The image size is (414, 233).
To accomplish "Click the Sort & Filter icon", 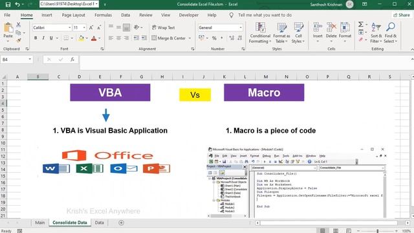I will click(x=376, y=27).
